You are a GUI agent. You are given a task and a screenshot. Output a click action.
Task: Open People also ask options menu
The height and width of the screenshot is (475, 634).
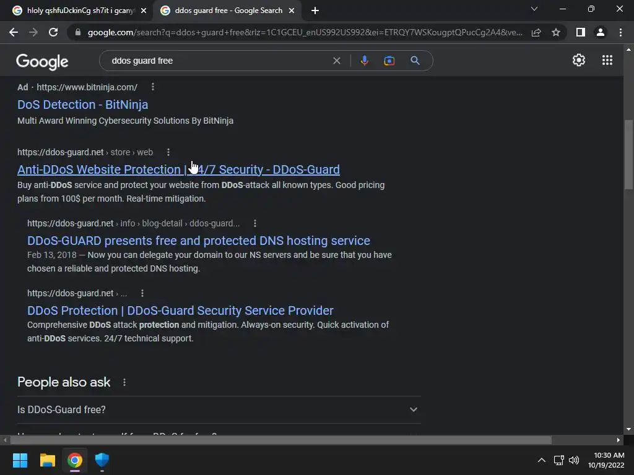[124, 382]
